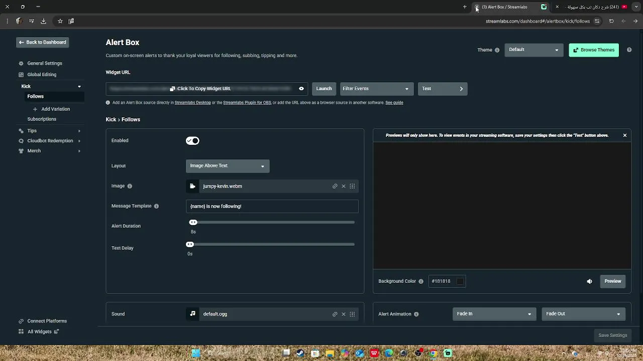This screenshot has height=361, width=643.
Task: Remove the default.ogg sound
Action: pyautogui.click(x=344, y=314)
